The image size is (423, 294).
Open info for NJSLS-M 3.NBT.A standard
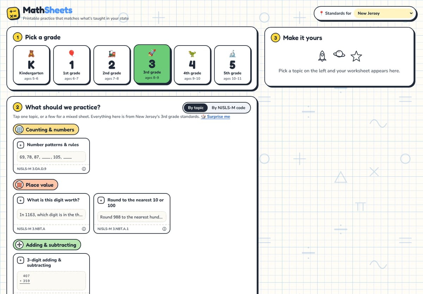click(x=84, y=229)
